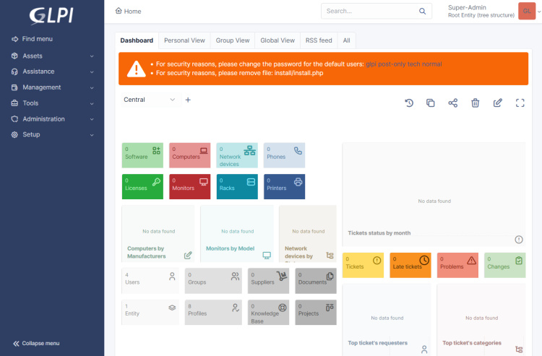Click the delete dashboard trash icon
Screen dimensions: 542x356
(475, 103)
